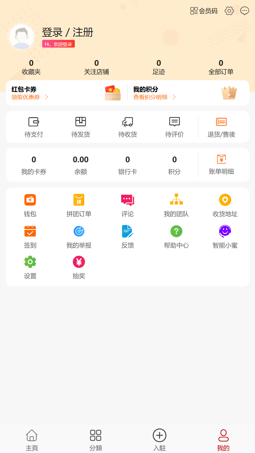The image size is (255, 453).
Task: View 余额 balance 0.00
Action: pyautogui.click(x=81, y=165)
